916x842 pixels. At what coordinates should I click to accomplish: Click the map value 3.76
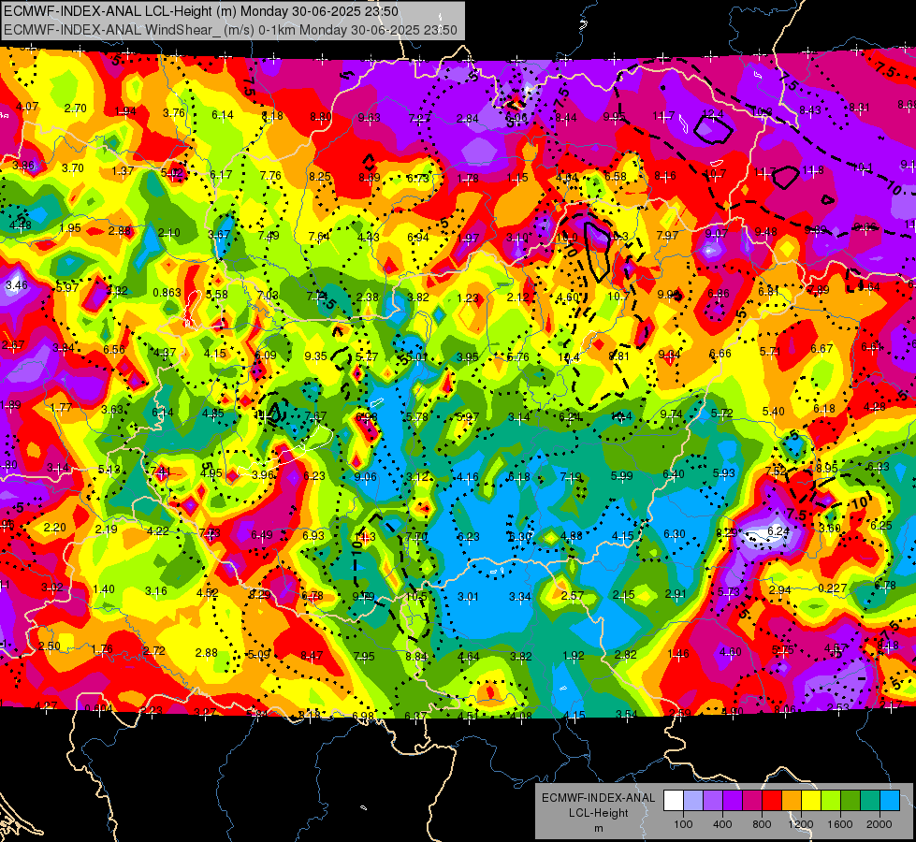coord(174,113)
